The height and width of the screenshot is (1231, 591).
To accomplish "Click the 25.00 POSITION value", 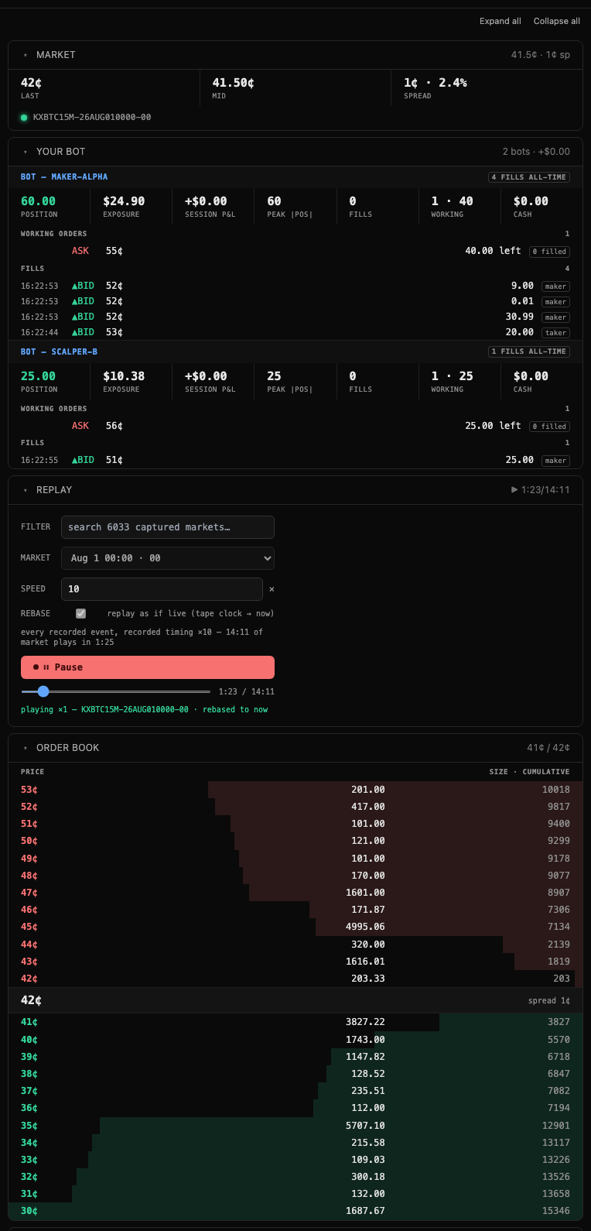I will click(x=38, y=376).
